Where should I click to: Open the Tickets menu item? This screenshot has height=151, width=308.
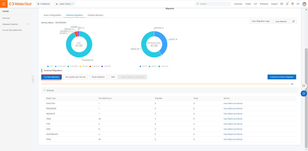248,4
